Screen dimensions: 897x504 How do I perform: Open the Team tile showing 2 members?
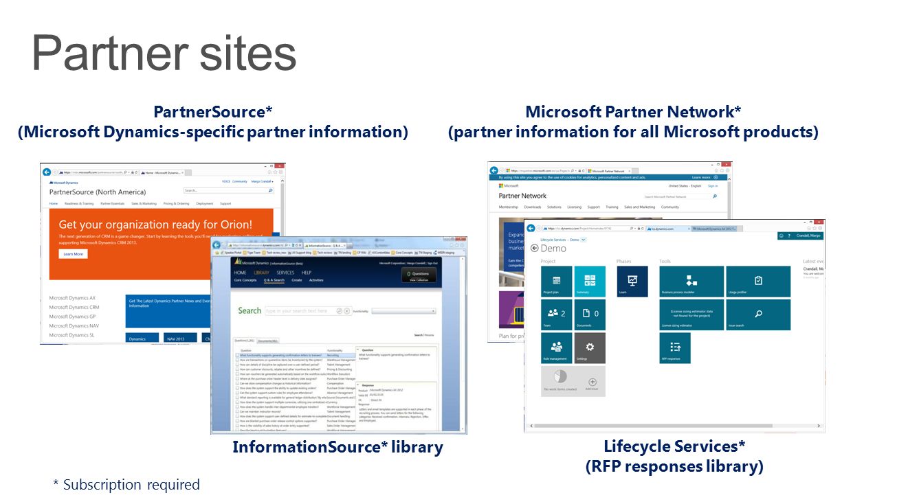click(557, 314)
